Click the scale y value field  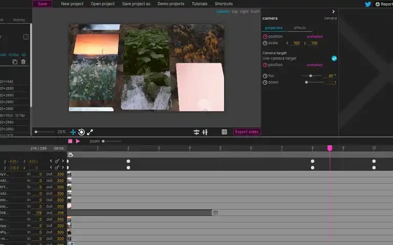pos(314,43)
